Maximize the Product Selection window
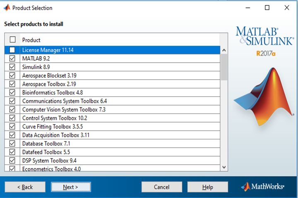Viewport: 298px width, 198px height. [x=267, y=8]
